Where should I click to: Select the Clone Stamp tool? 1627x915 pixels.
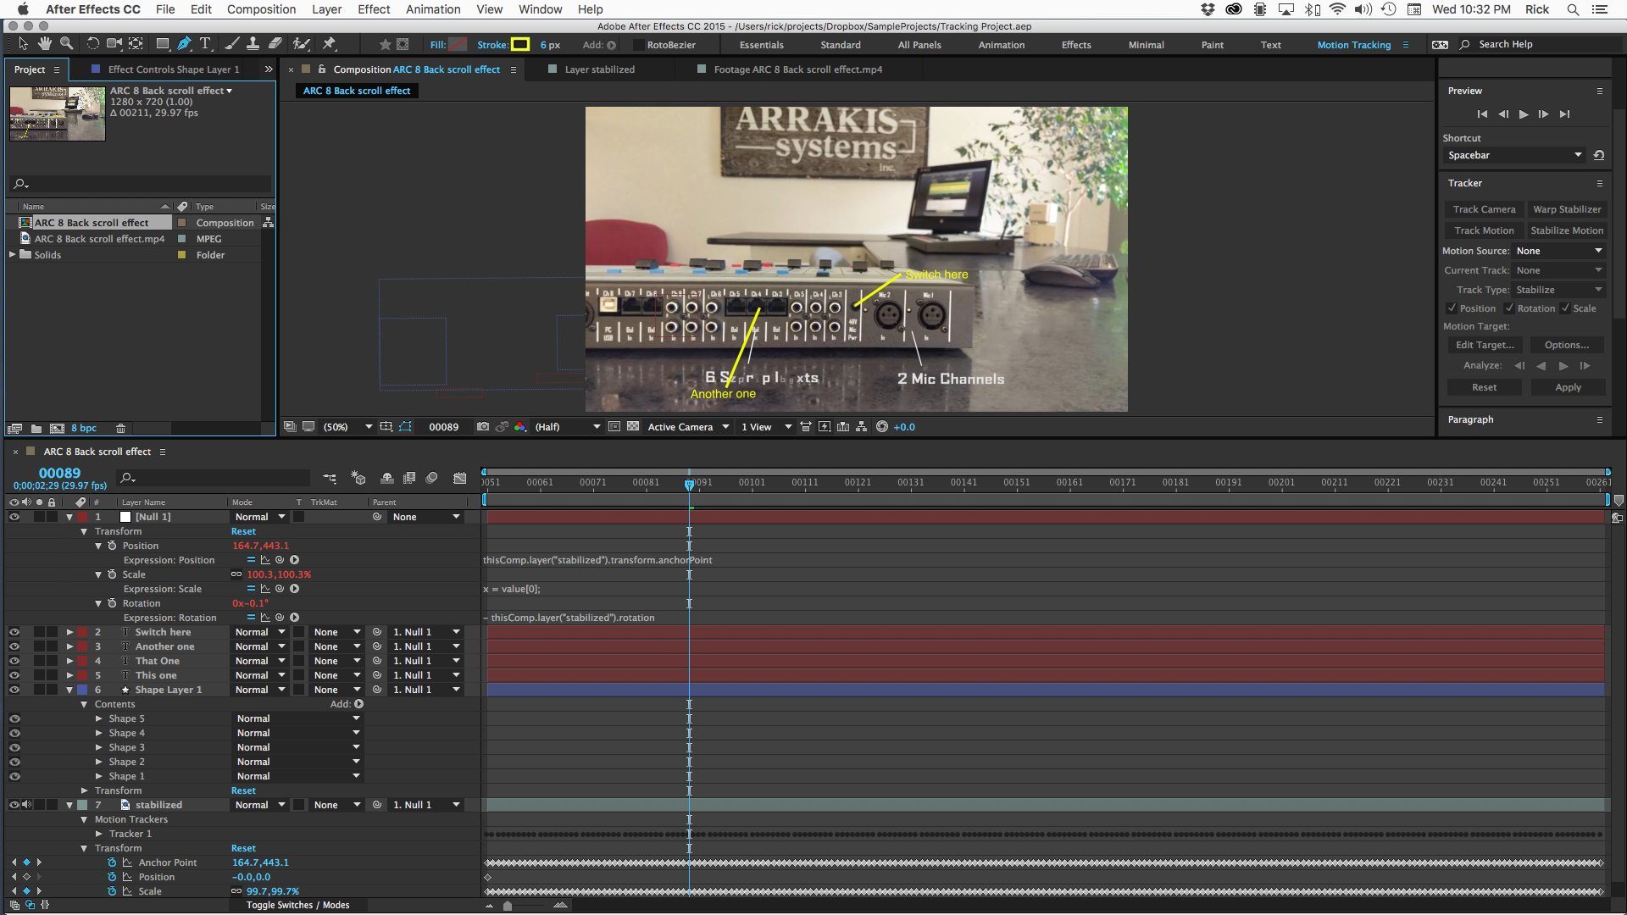coord(253,44)
